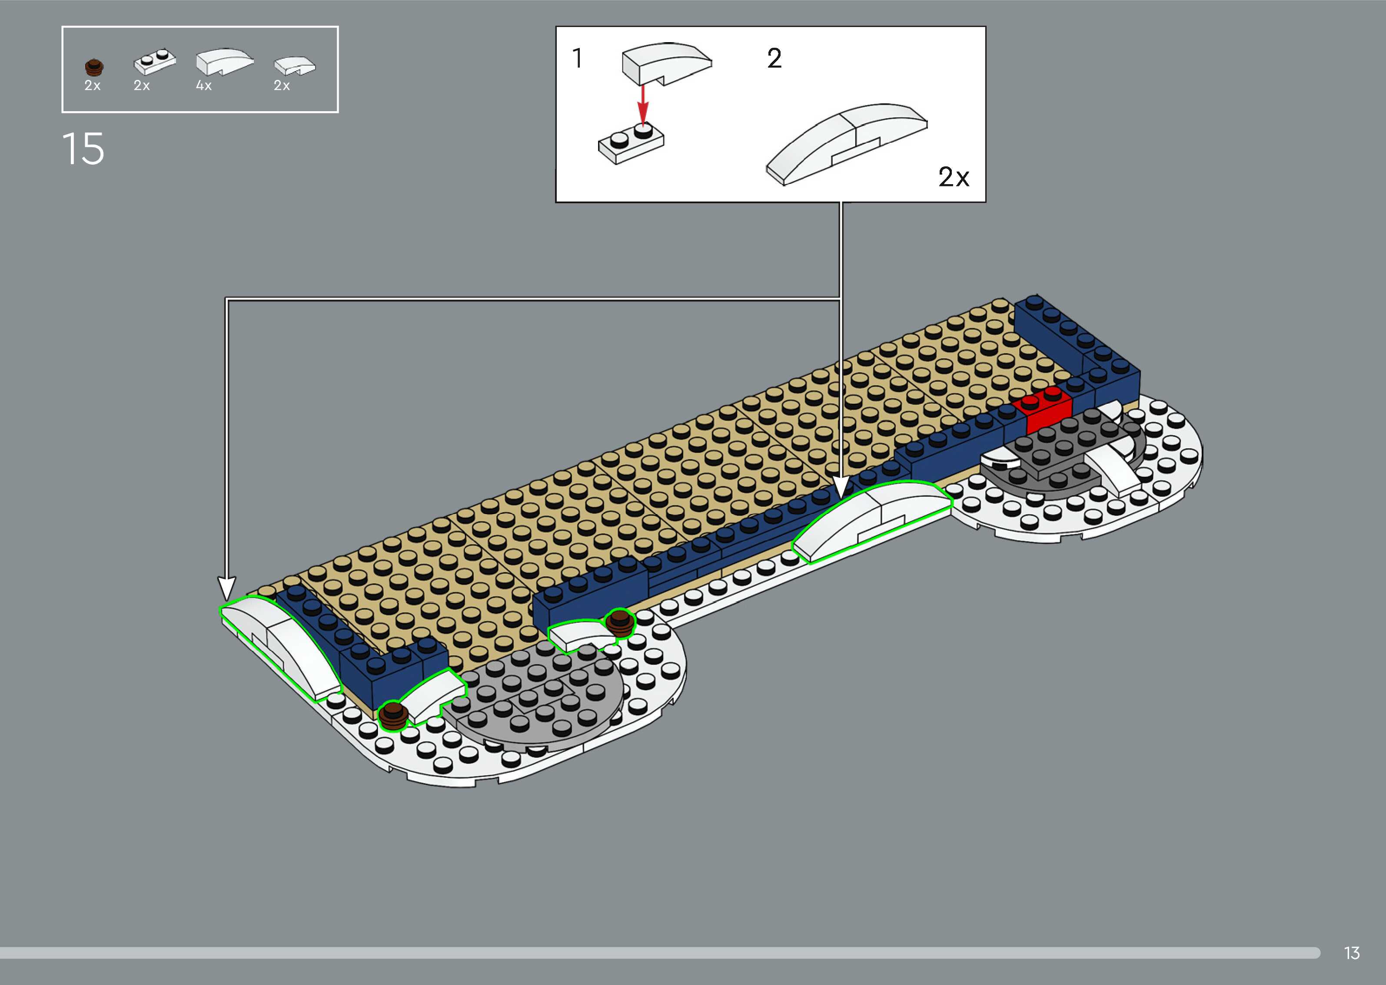Click the brown stud beside the blue brick front
The image size is (1386, 985).
click(620, 624)
